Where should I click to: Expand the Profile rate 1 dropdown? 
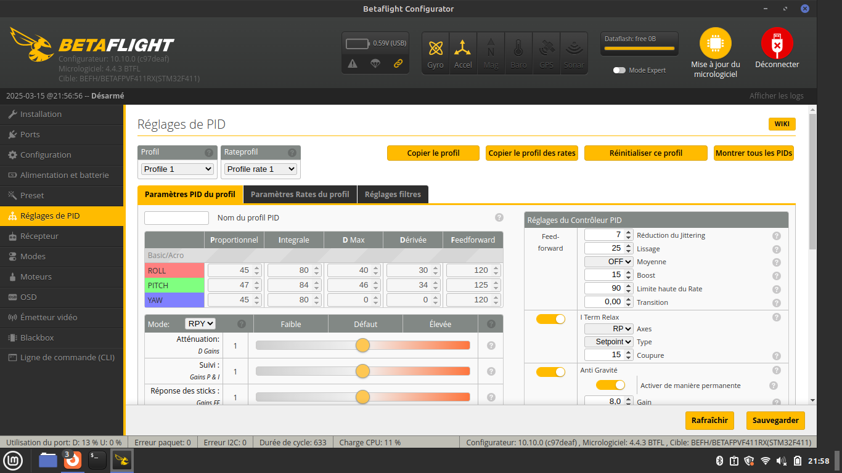260,169
